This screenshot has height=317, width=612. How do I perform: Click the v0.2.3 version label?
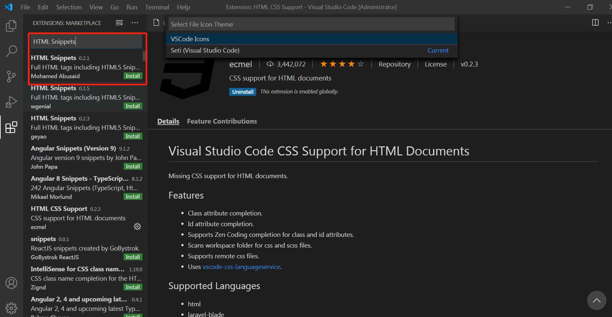click(x=469, y=64)
